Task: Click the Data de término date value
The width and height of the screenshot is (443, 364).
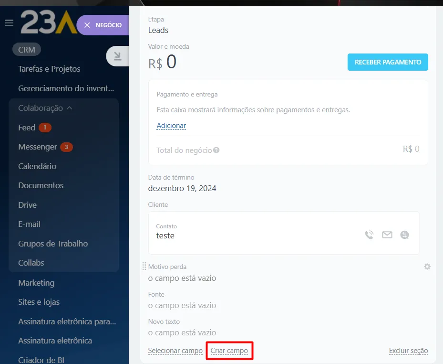Action: [x=182, y=188]
